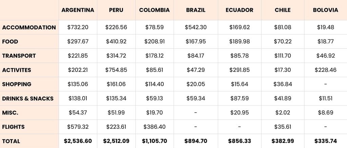Click the BOLOVIA column header
This screenshot has width=347, height=148.
click(326, 10)
